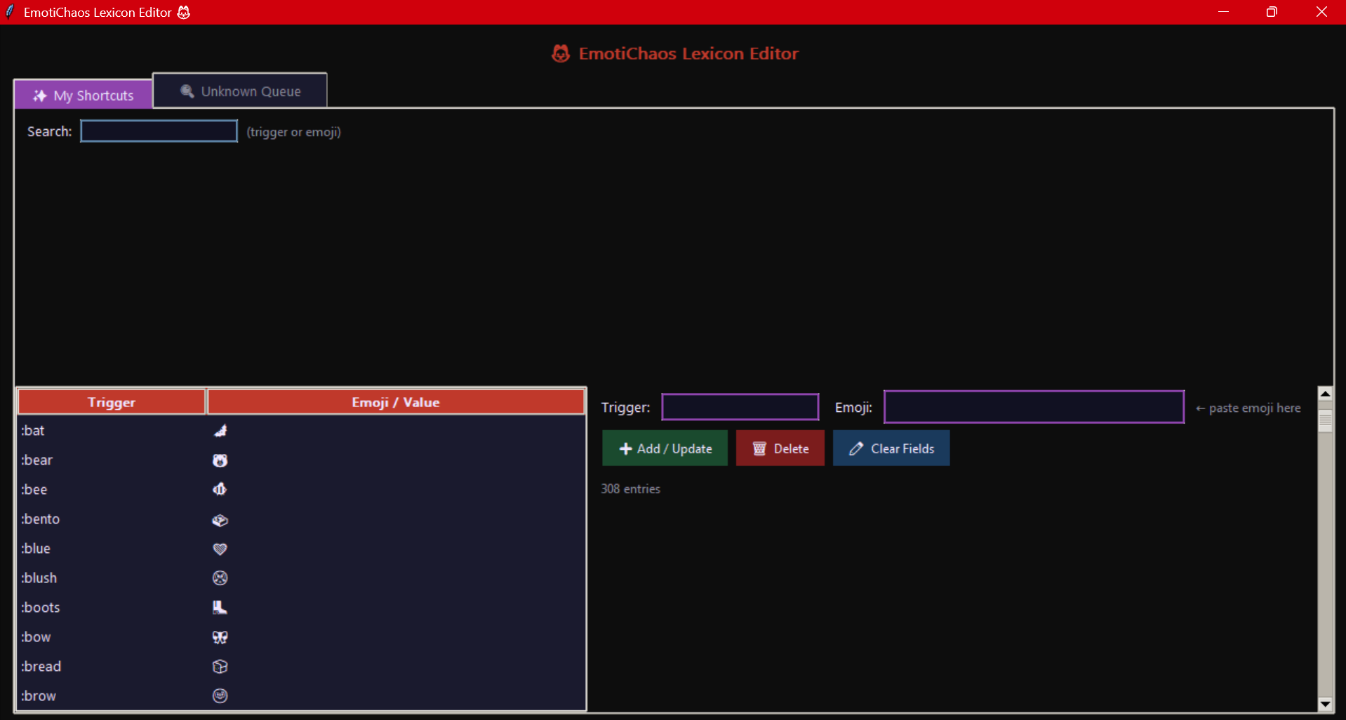Click the 'Trigger:' field label

(625, 407)
